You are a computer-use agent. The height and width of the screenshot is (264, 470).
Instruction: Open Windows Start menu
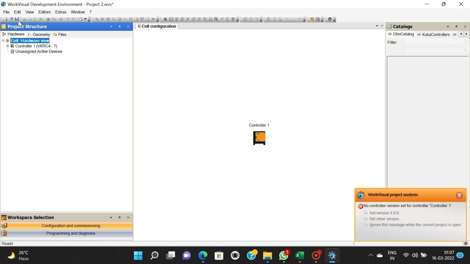click(138, 255)
